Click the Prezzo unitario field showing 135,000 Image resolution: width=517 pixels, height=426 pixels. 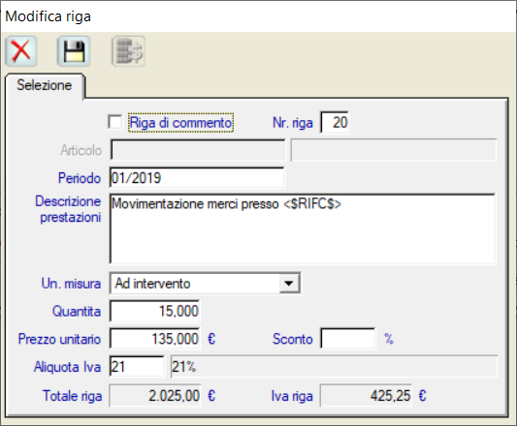coord(154,339)
